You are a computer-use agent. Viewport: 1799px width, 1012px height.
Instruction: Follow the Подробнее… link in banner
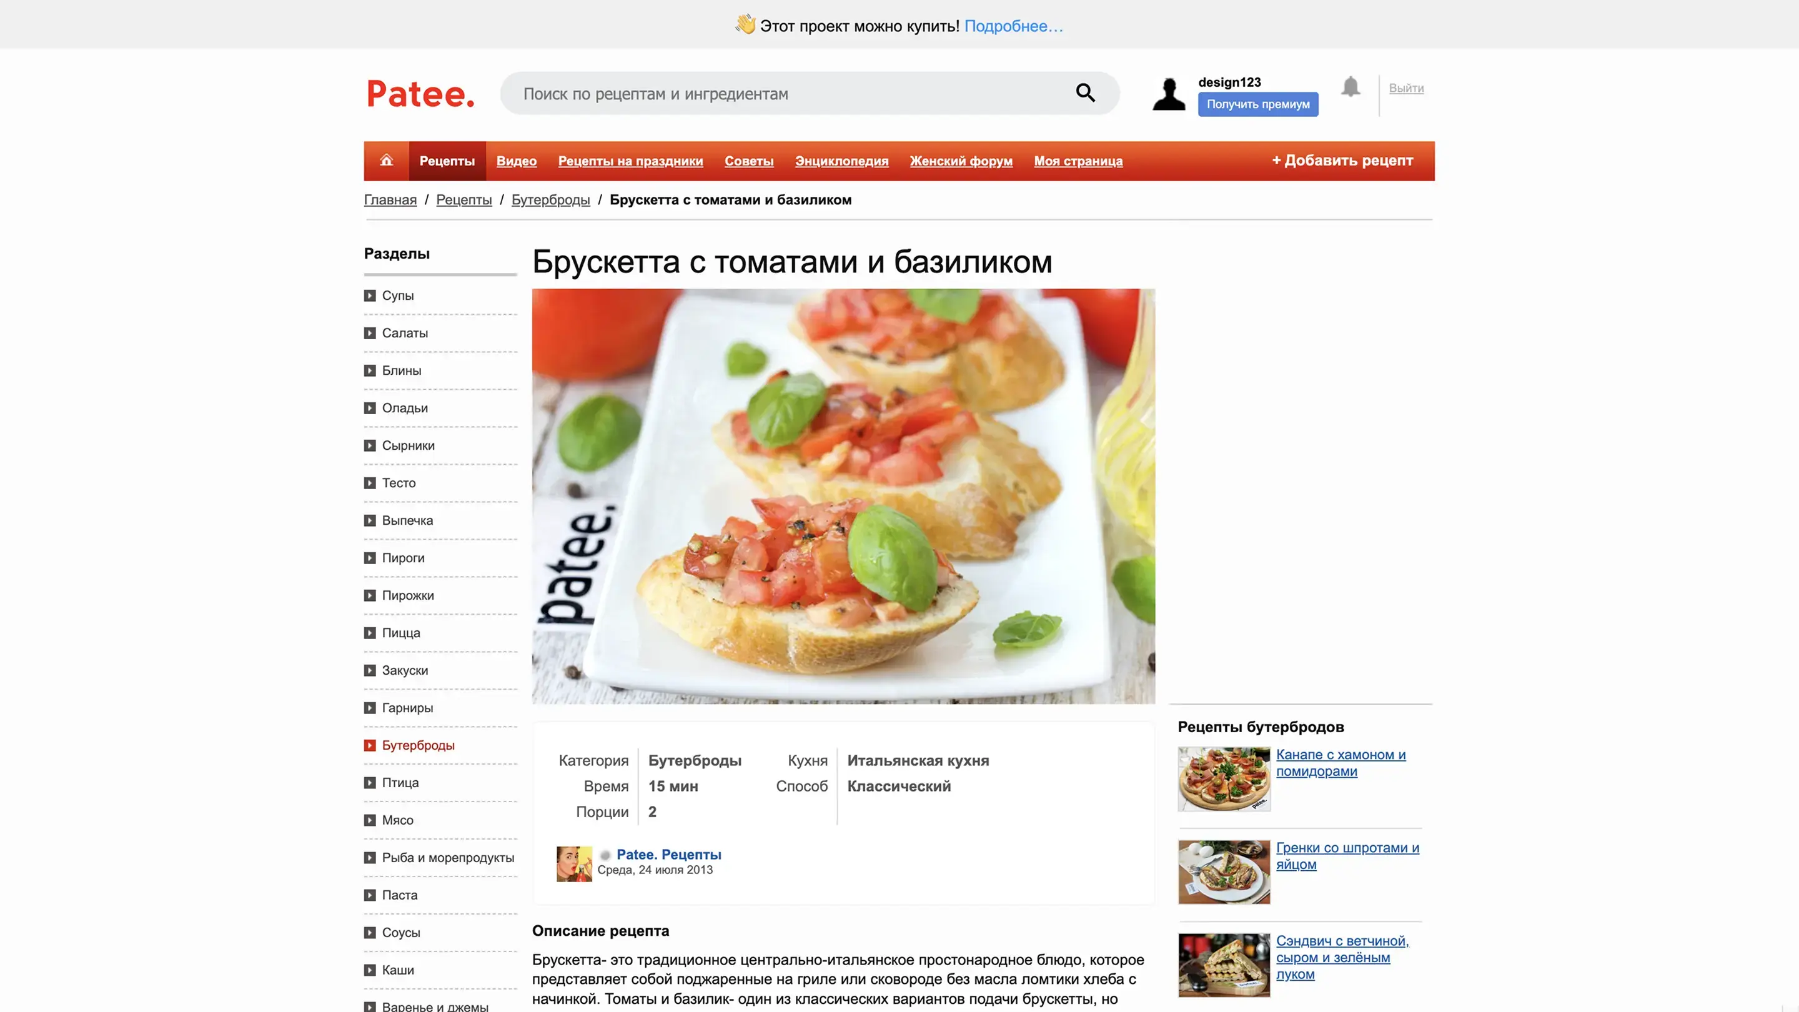pyautogui.click(x=1013, y=26)
